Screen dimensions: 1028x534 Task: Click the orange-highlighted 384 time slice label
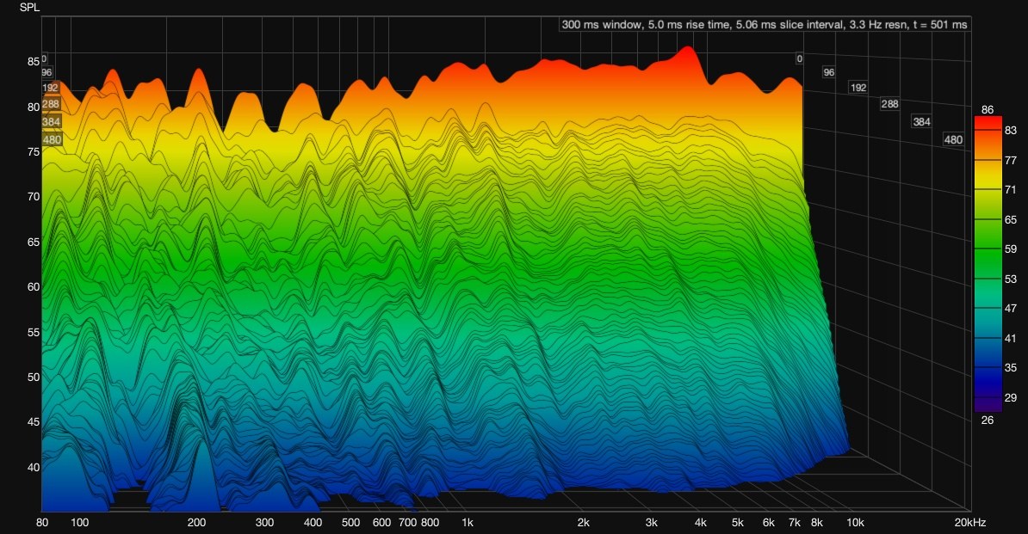coord(51,122)
